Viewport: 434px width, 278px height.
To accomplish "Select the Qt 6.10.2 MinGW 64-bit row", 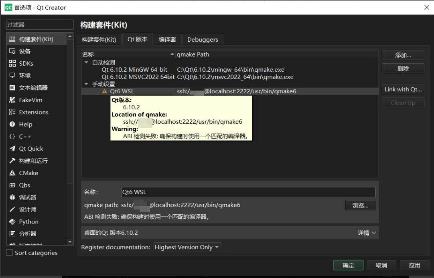I will coord(230,70).
